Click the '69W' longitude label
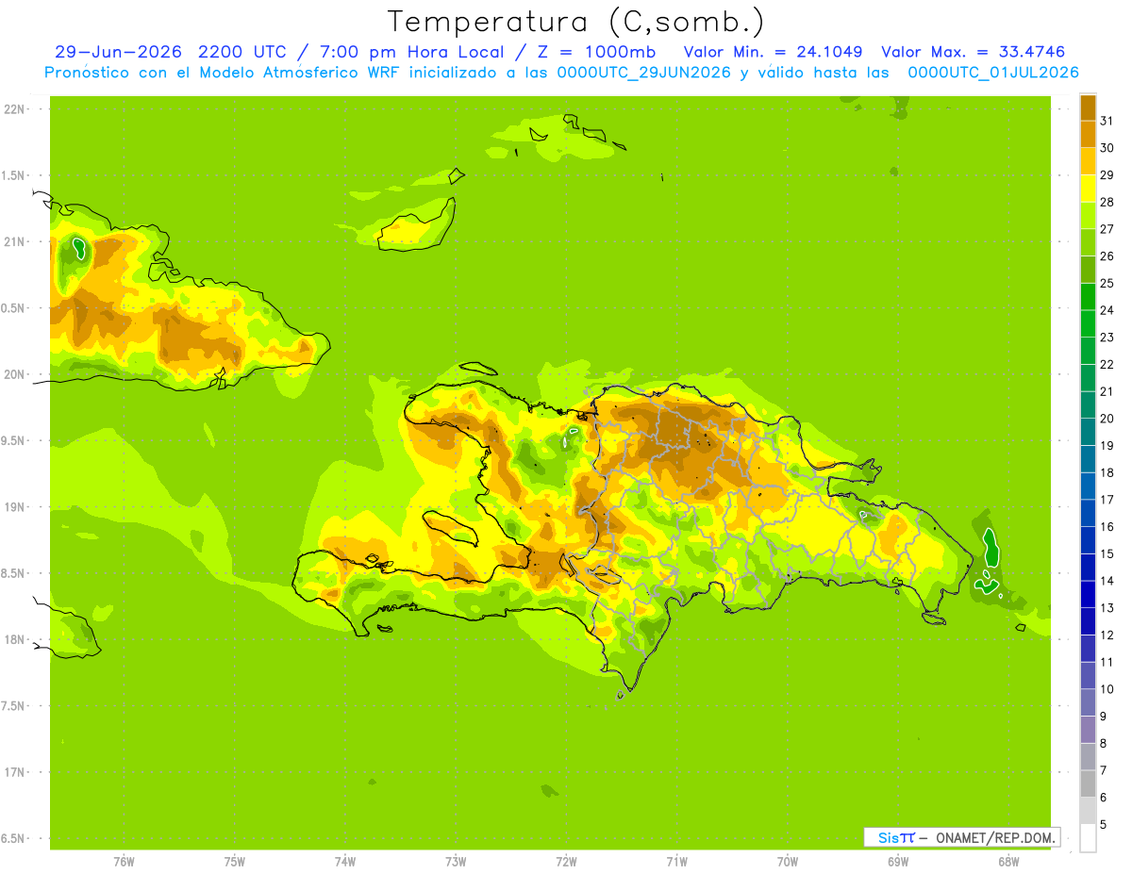Image resolution: width=1132 pixels, height=874 pixels. click(898, 862)
